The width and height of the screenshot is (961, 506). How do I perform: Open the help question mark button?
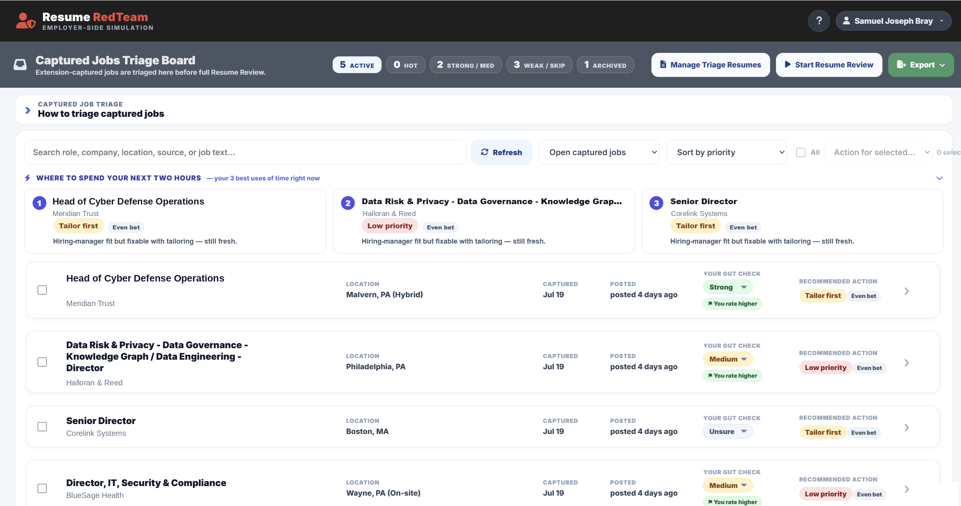(x=819, y=21)
